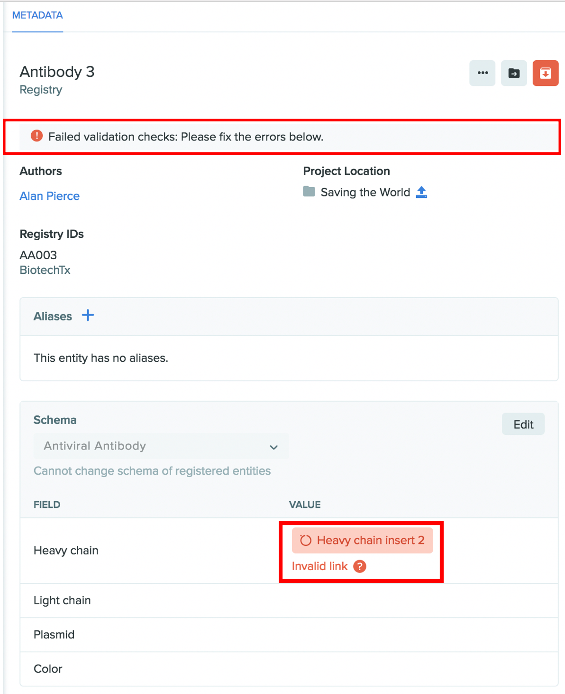Click the Plasmid field row
Viewport: 565px width, 694px height.
[x=289, y=635]
